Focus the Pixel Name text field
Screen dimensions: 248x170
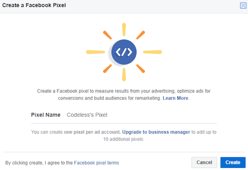(x=141, y=115)
